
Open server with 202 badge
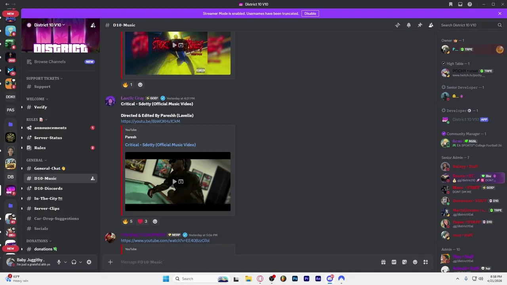[x=10, y=57]
